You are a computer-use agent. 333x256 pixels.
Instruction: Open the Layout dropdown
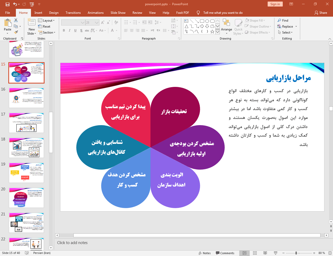pyautogui.click(x=46, y=21)
